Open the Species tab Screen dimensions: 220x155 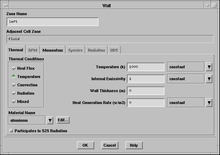click(75, 50)
